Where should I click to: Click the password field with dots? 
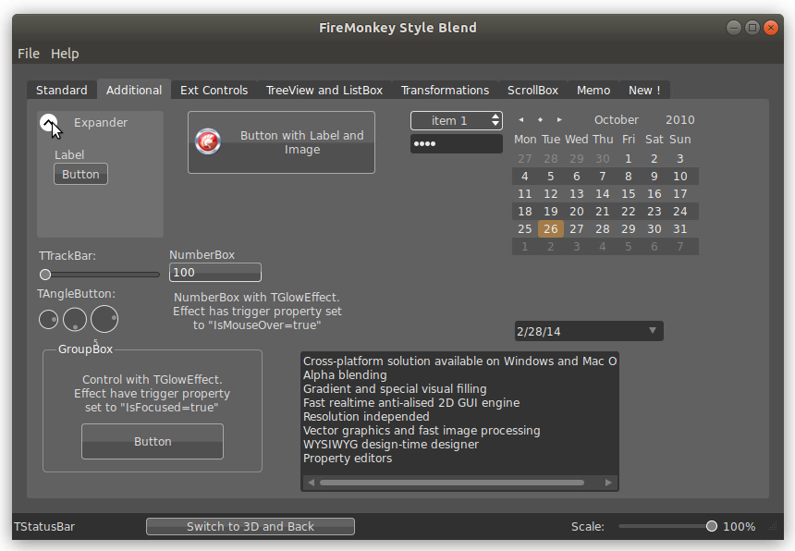point(457,143)
